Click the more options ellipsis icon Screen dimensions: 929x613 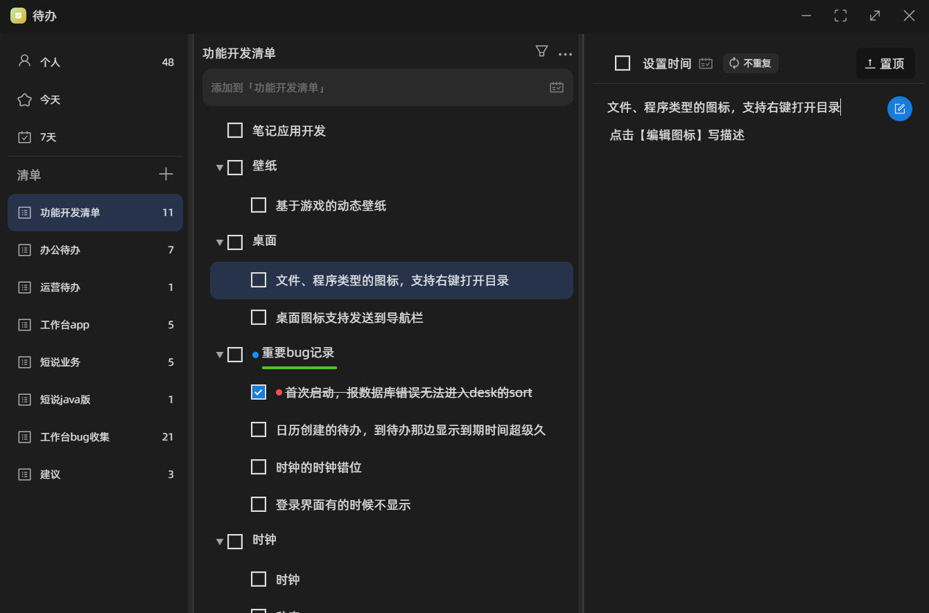pyautogui.click(x=565, y=53)
